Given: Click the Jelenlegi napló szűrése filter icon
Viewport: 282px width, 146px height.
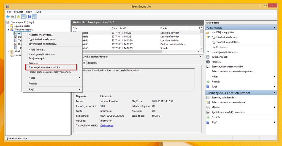Looking at the screenshot, I should (x=208, y=52).
